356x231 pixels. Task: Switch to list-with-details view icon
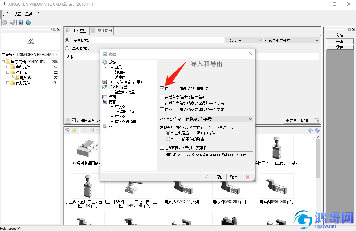click(x=91, y=130)
